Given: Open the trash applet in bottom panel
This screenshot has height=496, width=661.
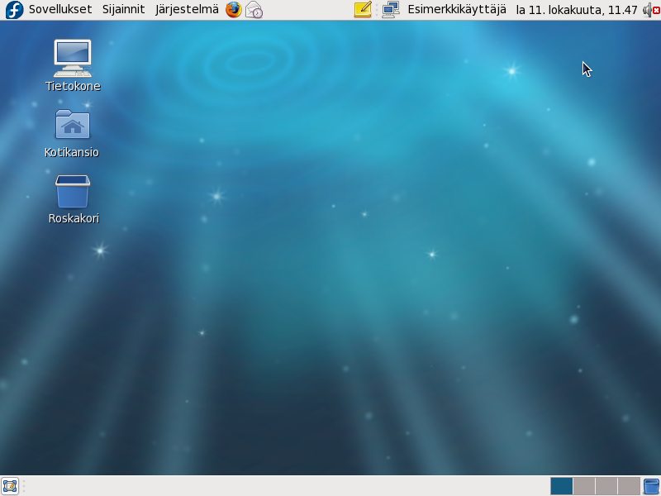Looking at the screenshot, I should 651,486.
